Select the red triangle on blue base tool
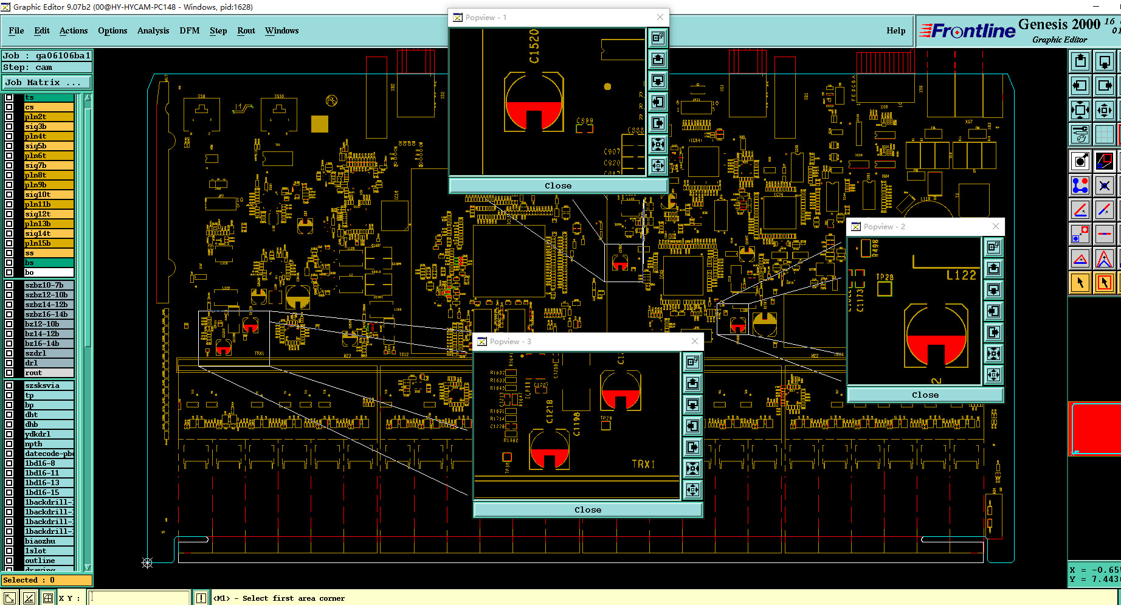Image resolution: width=1121 pixels, height=605 pixels. [x=1080, y=258]
